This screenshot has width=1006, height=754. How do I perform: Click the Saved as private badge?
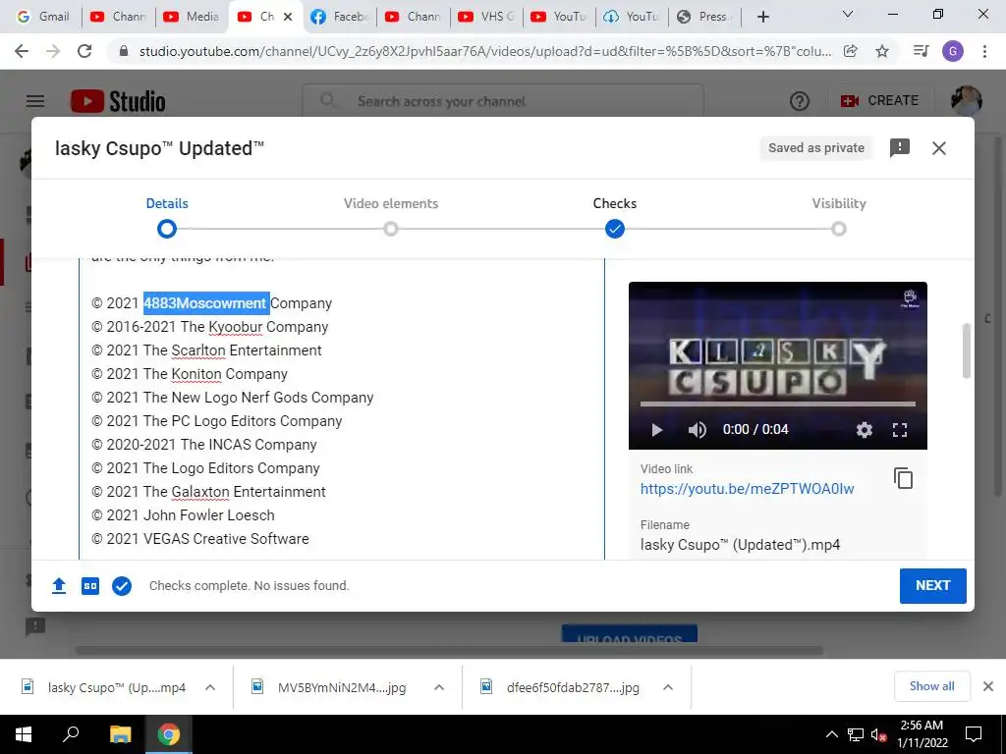click(x=816, y=148)
